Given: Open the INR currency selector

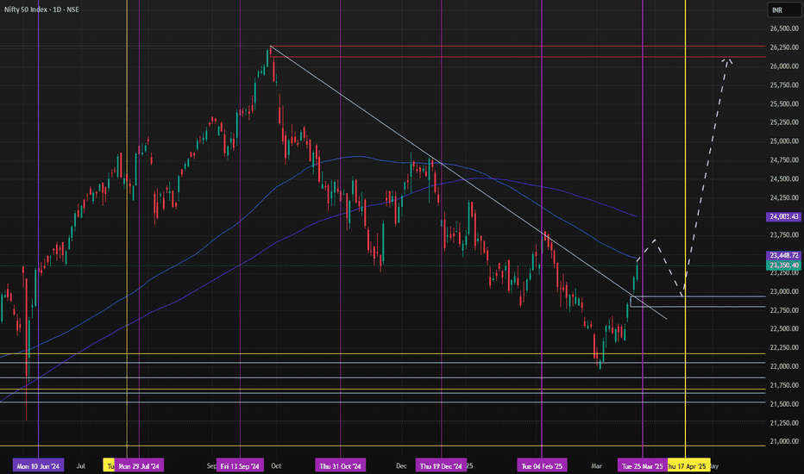Looking at the screenshot, I should tap(785, 10).
